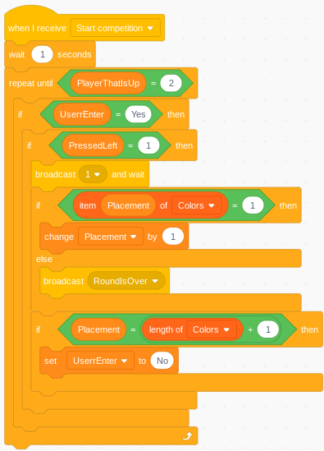The height and width of the screenshot is (451, 324).
Task: Click the wait seconds number field
Action: [x=42, y=54]
